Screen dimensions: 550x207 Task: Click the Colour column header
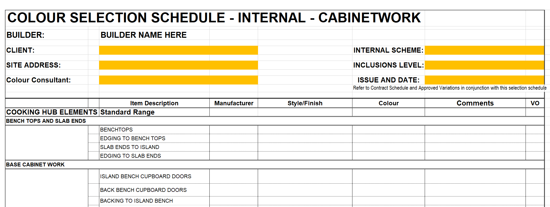388,103
